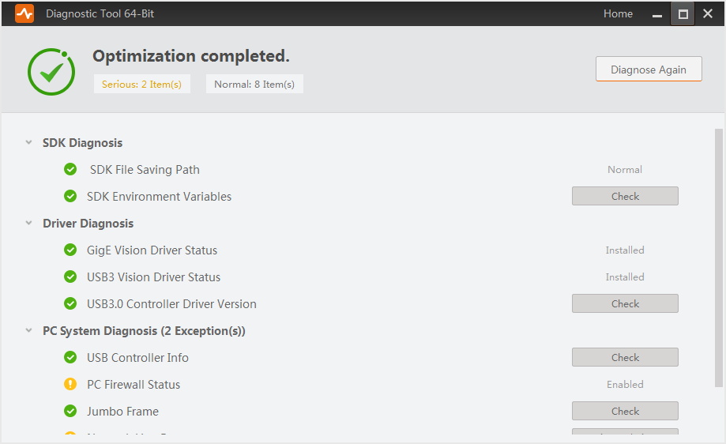
Task: Click green status icon beside SDK Environment Variables
Action: (70, 196)
